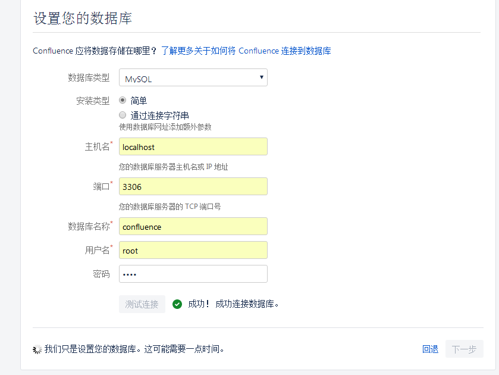Click the green success checkmark icon
499x375 pixels.
point(177,304)
